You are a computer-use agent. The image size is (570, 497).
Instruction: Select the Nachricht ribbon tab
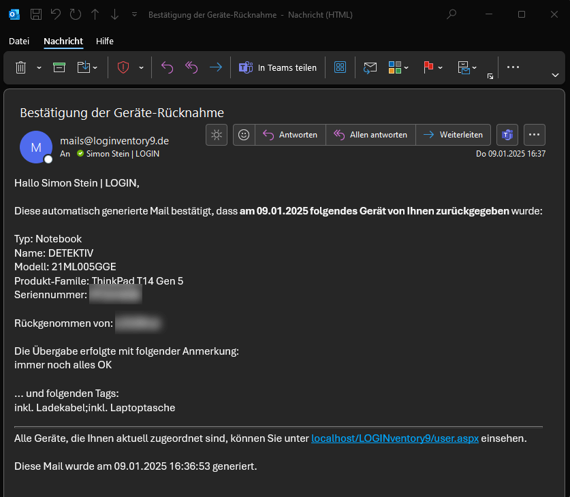63,41
